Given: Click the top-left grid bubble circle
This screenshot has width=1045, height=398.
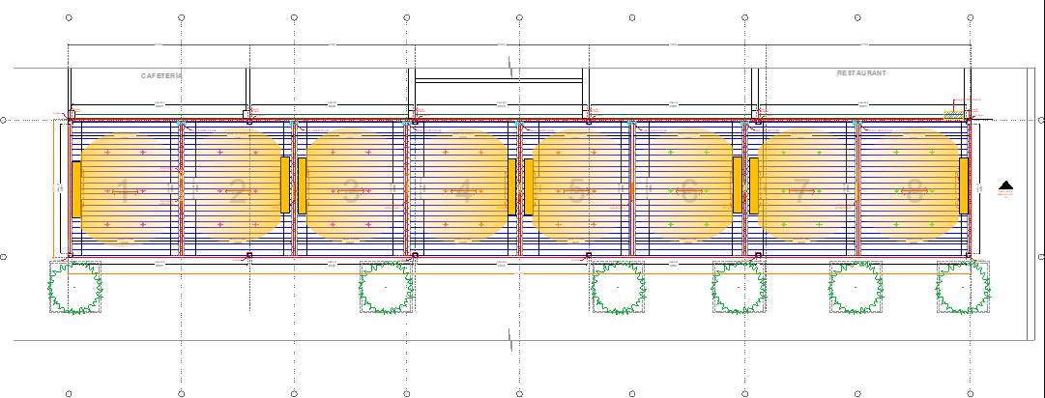Looking at the screenshot, I should pos(69,17).
